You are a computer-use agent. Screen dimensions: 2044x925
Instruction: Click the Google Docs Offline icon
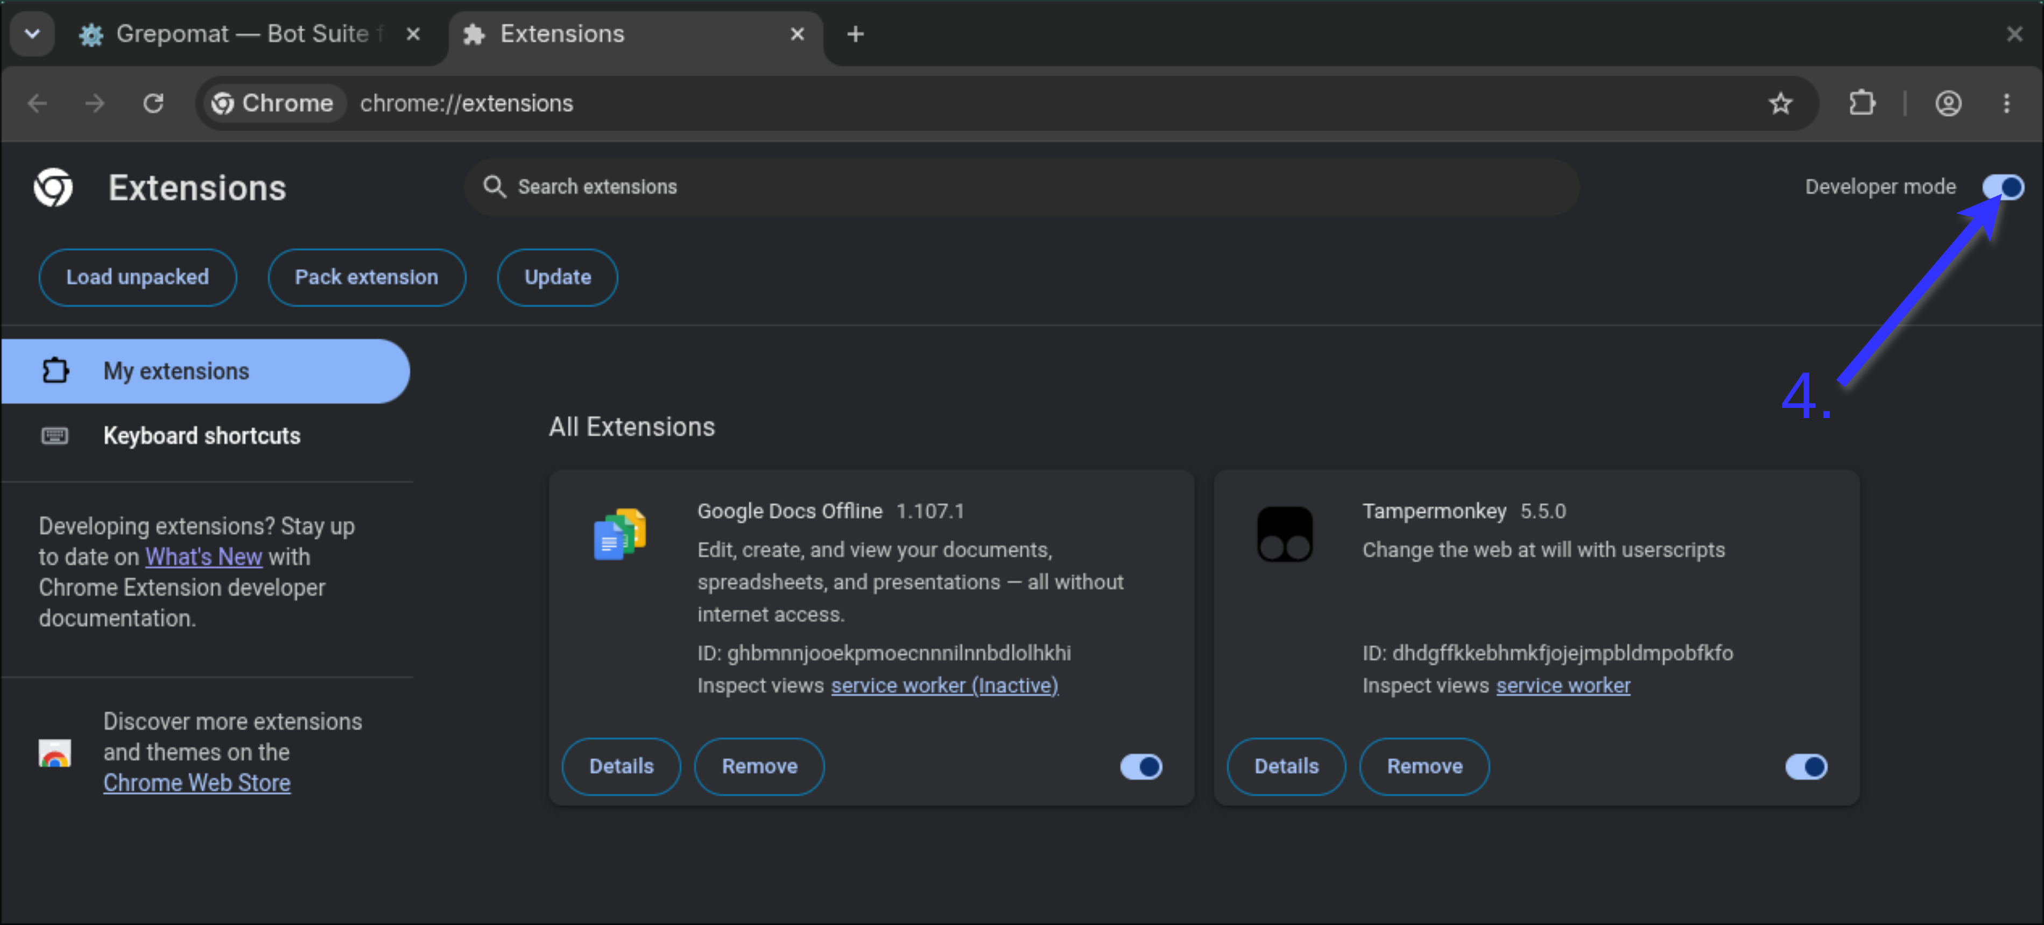tap(619, 534)
